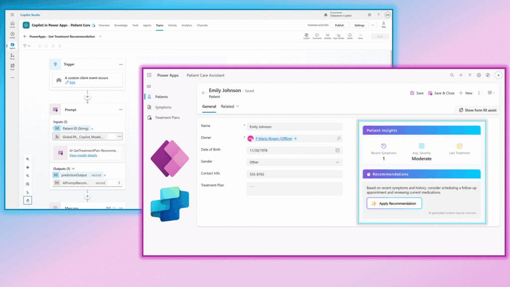This screenshot has height=287, width=510.
Task: Toggle the Power Apps hamburger navigation menu
Action: pos(148,86)
